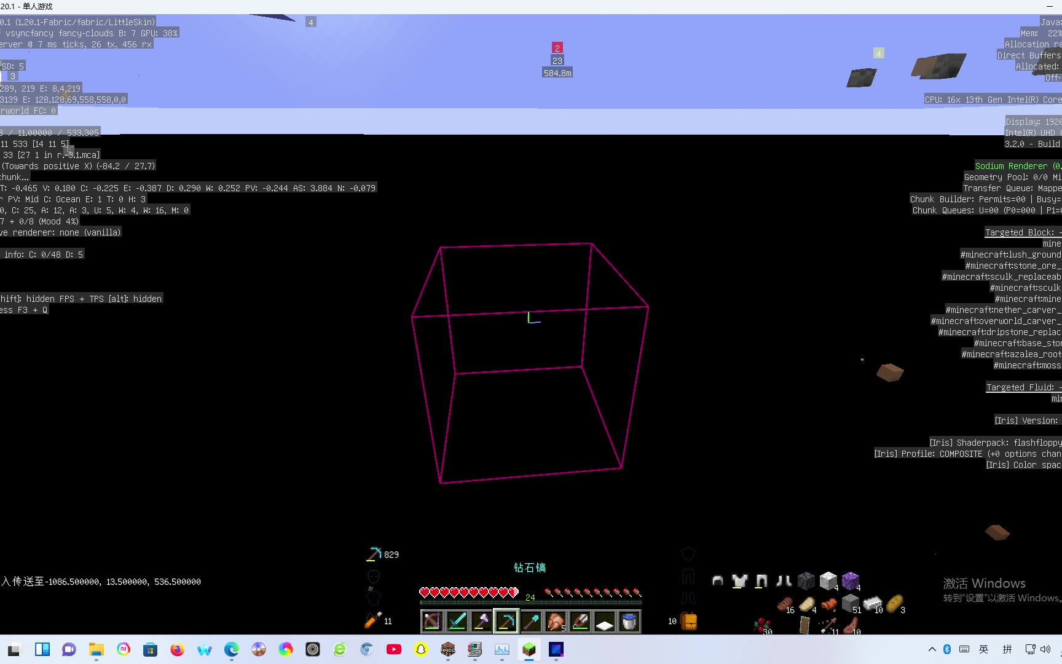Toggle the 拼 IME mode indicator
Image resolution: width=1062 pixels, height=664 pixels.
tap(1007, 649)
